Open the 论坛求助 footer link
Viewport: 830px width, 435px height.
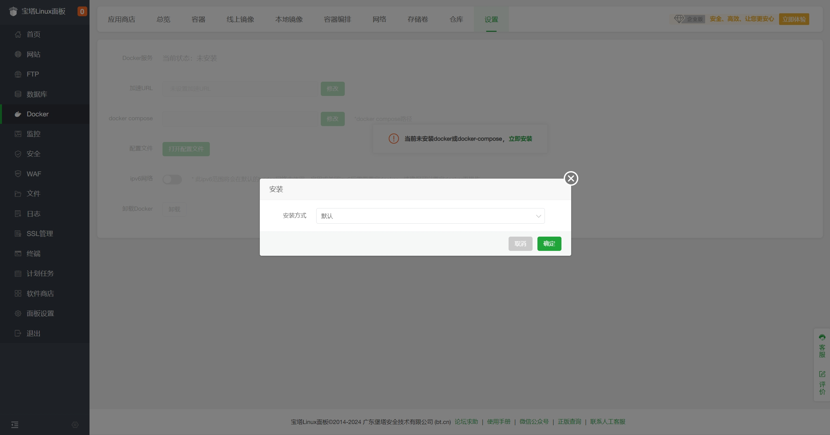coord(466,422)
